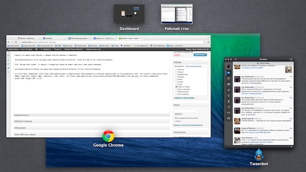
Task: Select the Все рубрики tab
Action: tap(179, 66)
